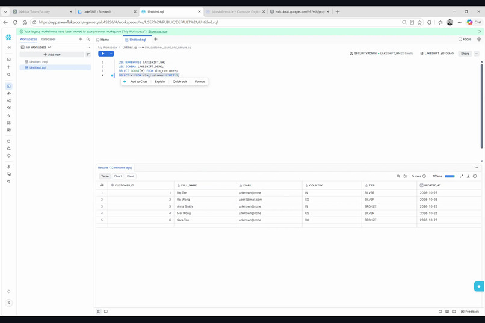Screen dimensions: 485x323
Task: Search the results using the magnifier icon
Action: (398, 176)
